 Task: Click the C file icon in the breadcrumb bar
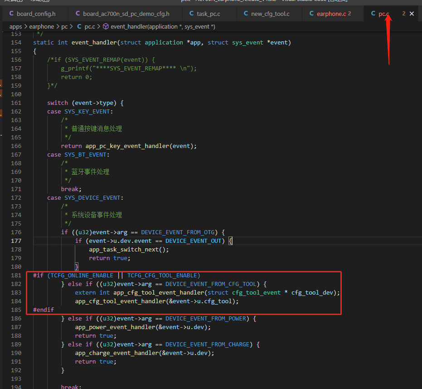[x=79, y=26]
